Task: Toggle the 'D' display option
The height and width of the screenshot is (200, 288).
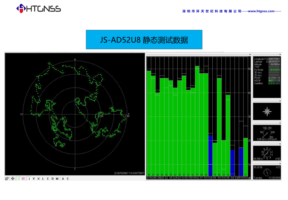Action: click(53, 178)
